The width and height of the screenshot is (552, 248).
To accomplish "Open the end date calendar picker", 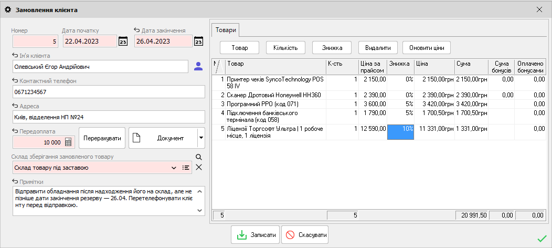I will [x=199, y=41].
